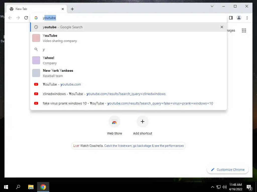This screenshot has height=192, width=257.
Task: Select the 'y' search suggestion
Action: point(128,49)
